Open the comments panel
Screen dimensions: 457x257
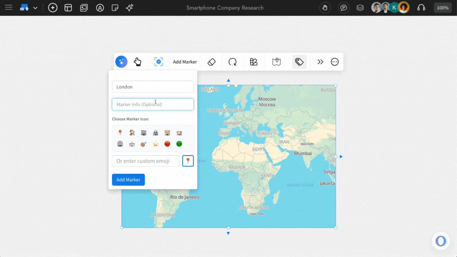(x=344, y=7)
